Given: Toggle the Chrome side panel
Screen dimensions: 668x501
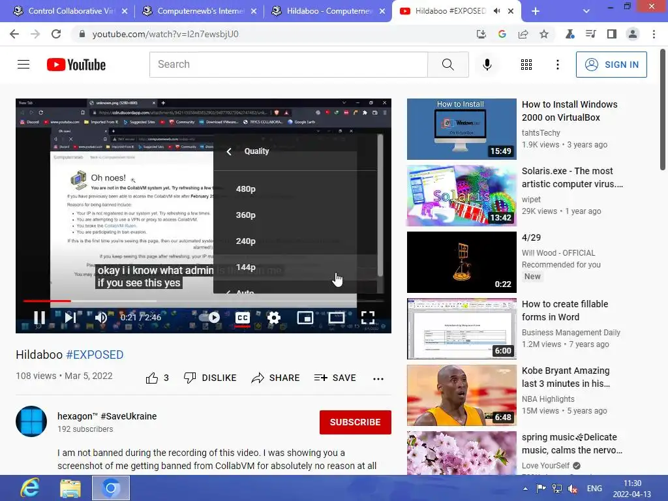Looking at the screenshot, I should click(612, 34).
